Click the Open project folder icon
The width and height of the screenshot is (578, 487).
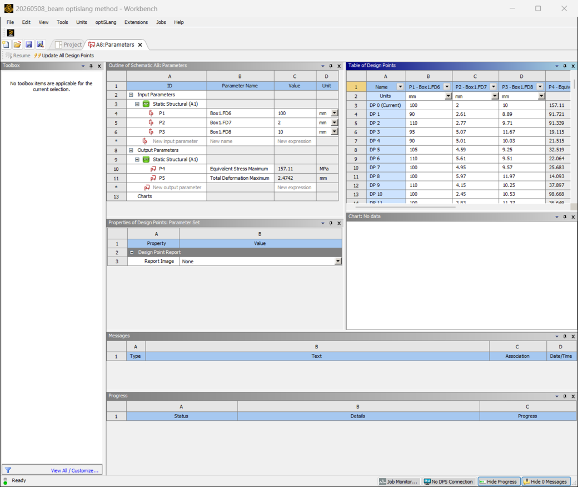pyautogui.click(x=17, y=45)
